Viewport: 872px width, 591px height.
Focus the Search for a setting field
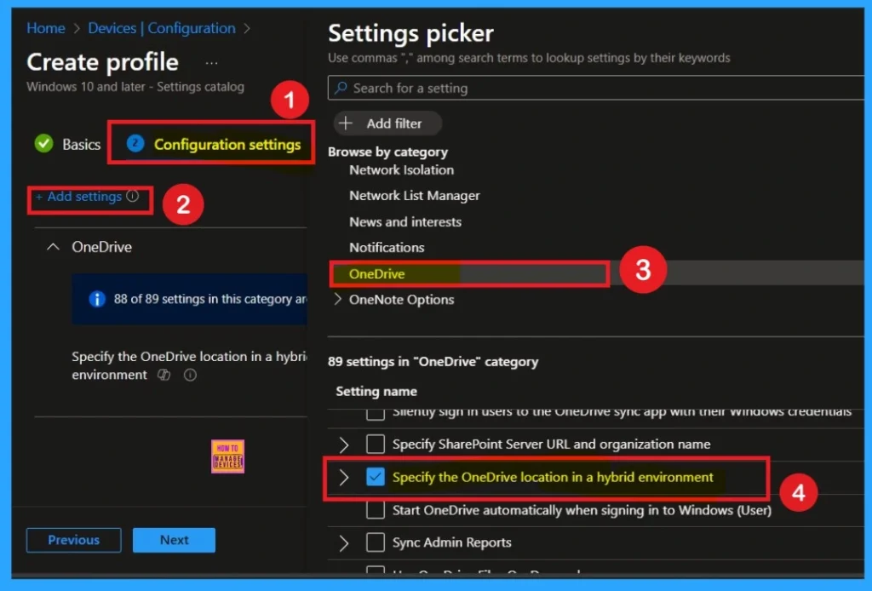pos(595,88)
